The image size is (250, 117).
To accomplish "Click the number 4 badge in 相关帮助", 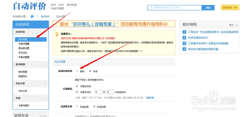I will pos(184,49).
